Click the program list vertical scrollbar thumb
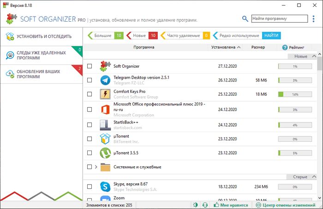323x209 pixels. [x=319, y=64]
